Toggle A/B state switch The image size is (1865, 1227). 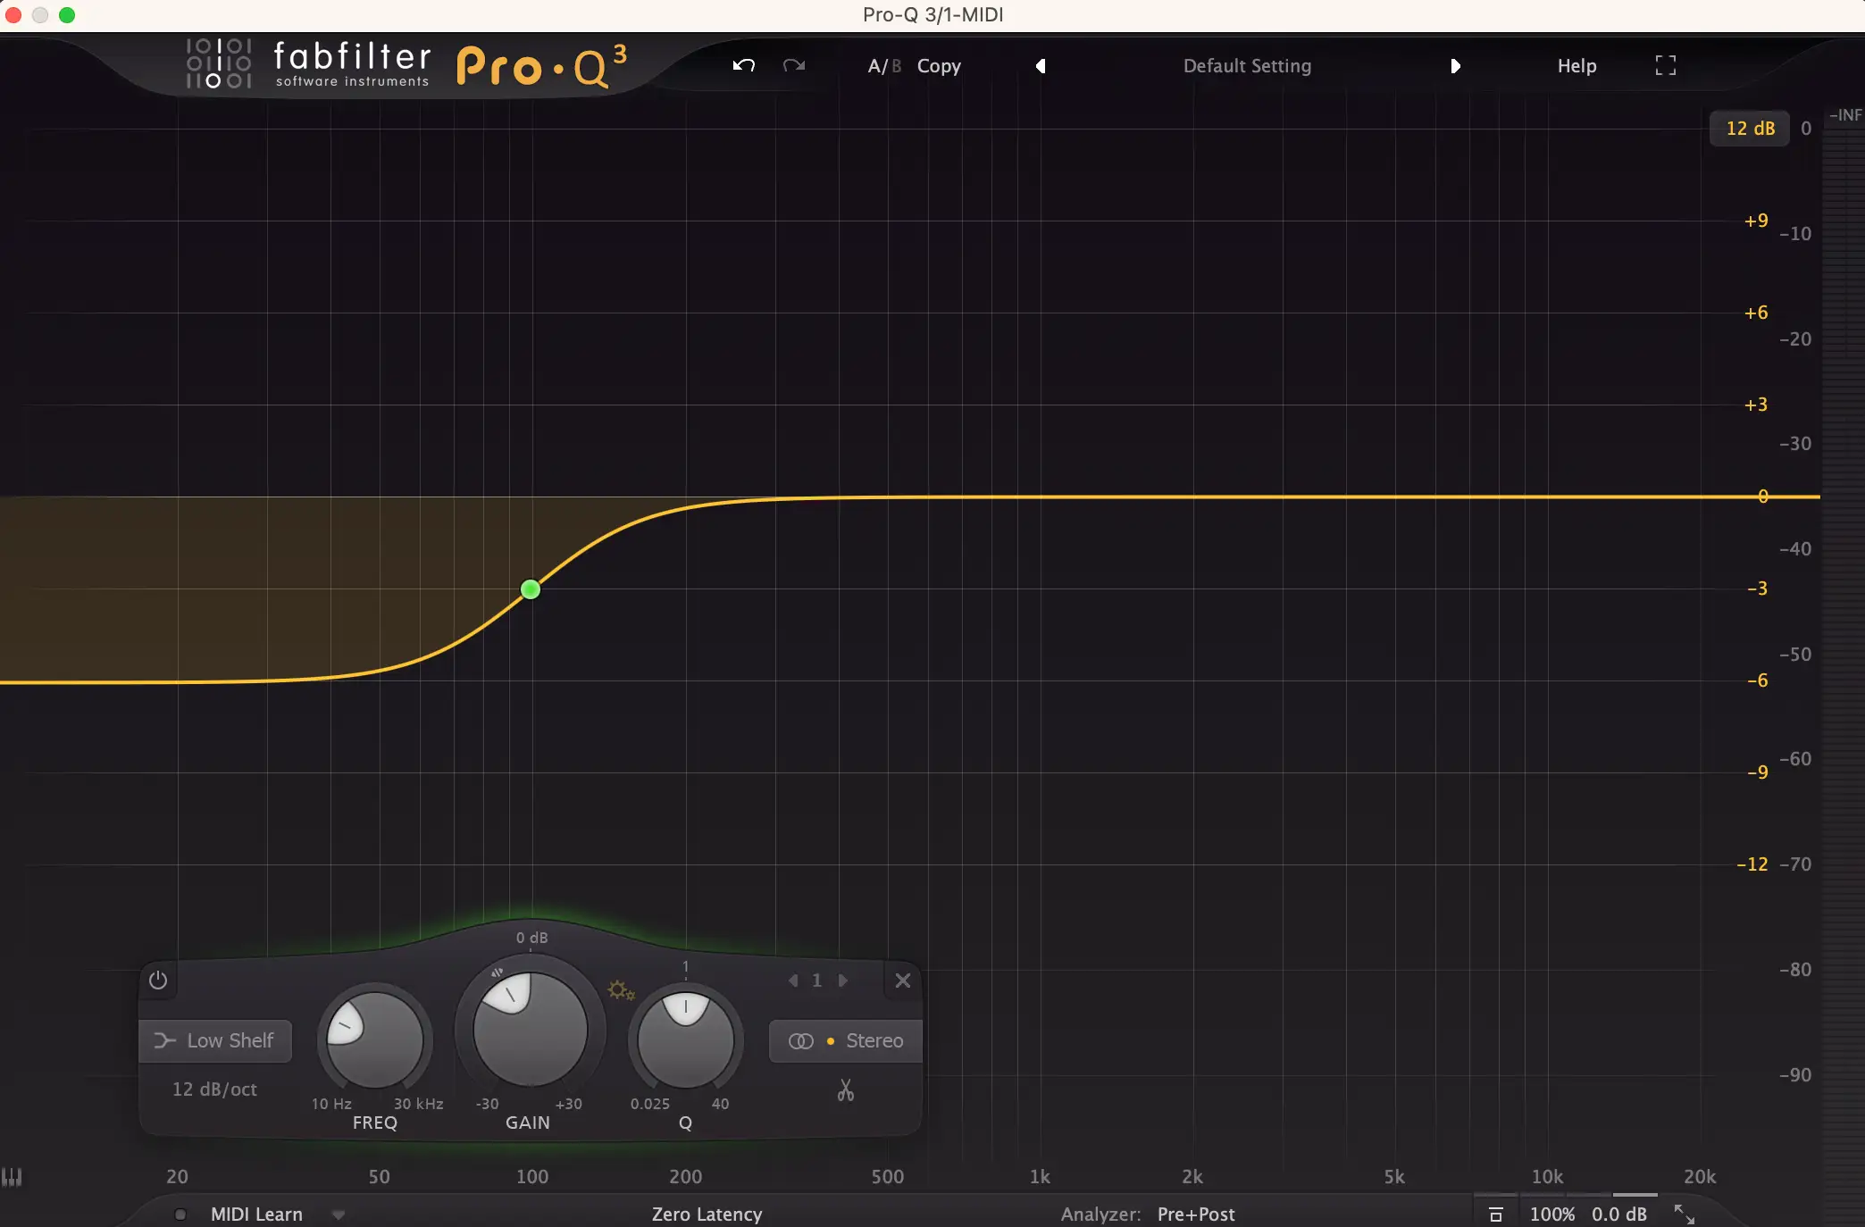pyautogui.click(x=883, y=66)
